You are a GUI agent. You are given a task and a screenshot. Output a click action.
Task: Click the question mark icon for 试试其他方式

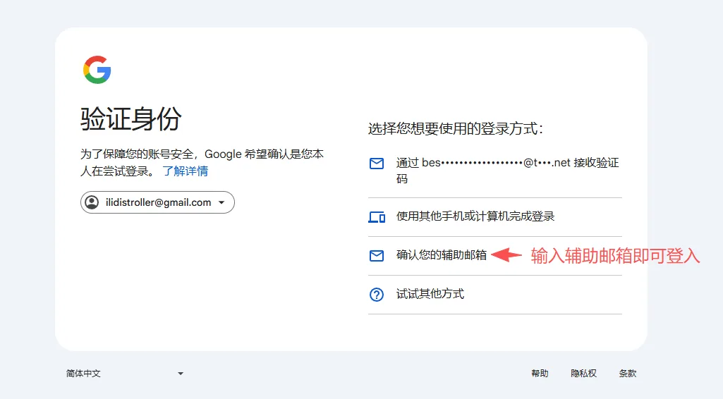pyautogui.click(x=377, y=295)
